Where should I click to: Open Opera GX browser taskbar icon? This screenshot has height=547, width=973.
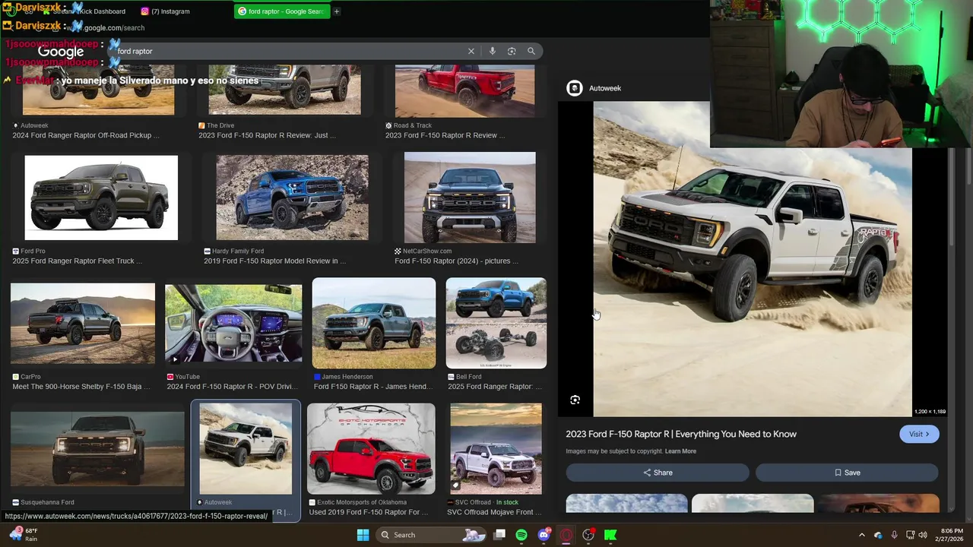coord(566,535)
